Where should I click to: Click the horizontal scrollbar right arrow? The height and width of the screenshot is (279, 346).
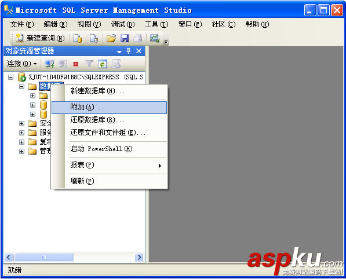pos(139,257)
